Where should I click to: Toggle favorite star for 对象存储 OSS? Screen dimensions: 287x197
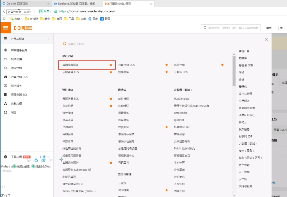tap(167, 65)
